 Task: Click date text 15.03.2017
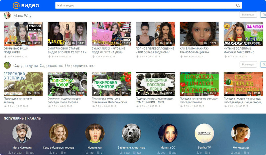pos(198,106)
